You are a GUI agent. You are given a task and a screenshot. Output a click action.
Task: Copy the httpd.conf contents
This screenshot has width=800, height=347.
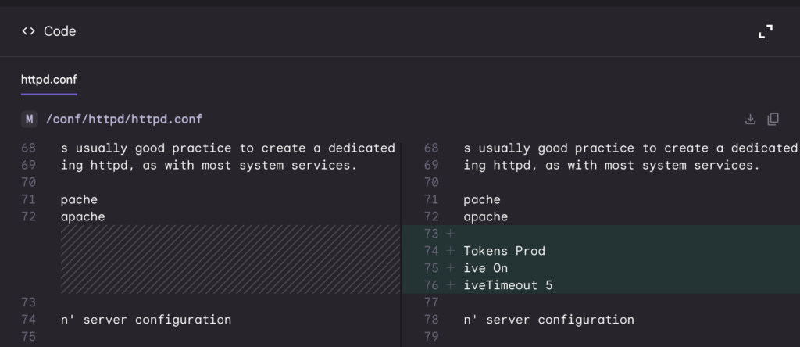click(x=773, y=119)
